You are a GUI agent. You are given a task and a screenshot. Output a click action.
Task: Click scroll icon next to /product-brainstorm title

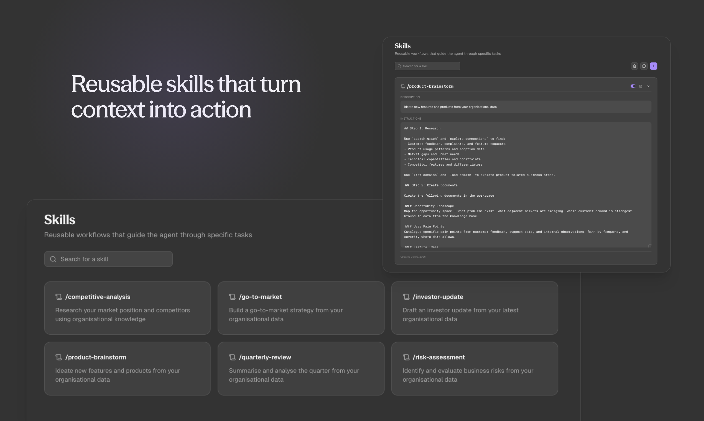coord(402,86)
